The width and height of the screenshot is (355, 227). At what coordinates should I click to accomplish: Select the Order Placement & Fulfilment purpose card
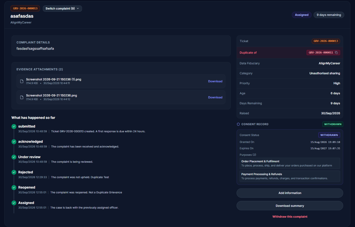coord(290,163)
